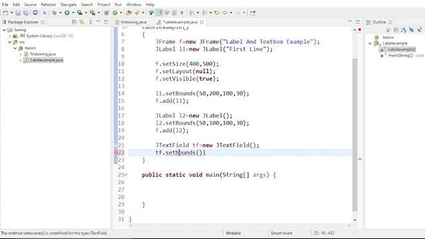Open the Debug dropdown arrow

(60, 13)
